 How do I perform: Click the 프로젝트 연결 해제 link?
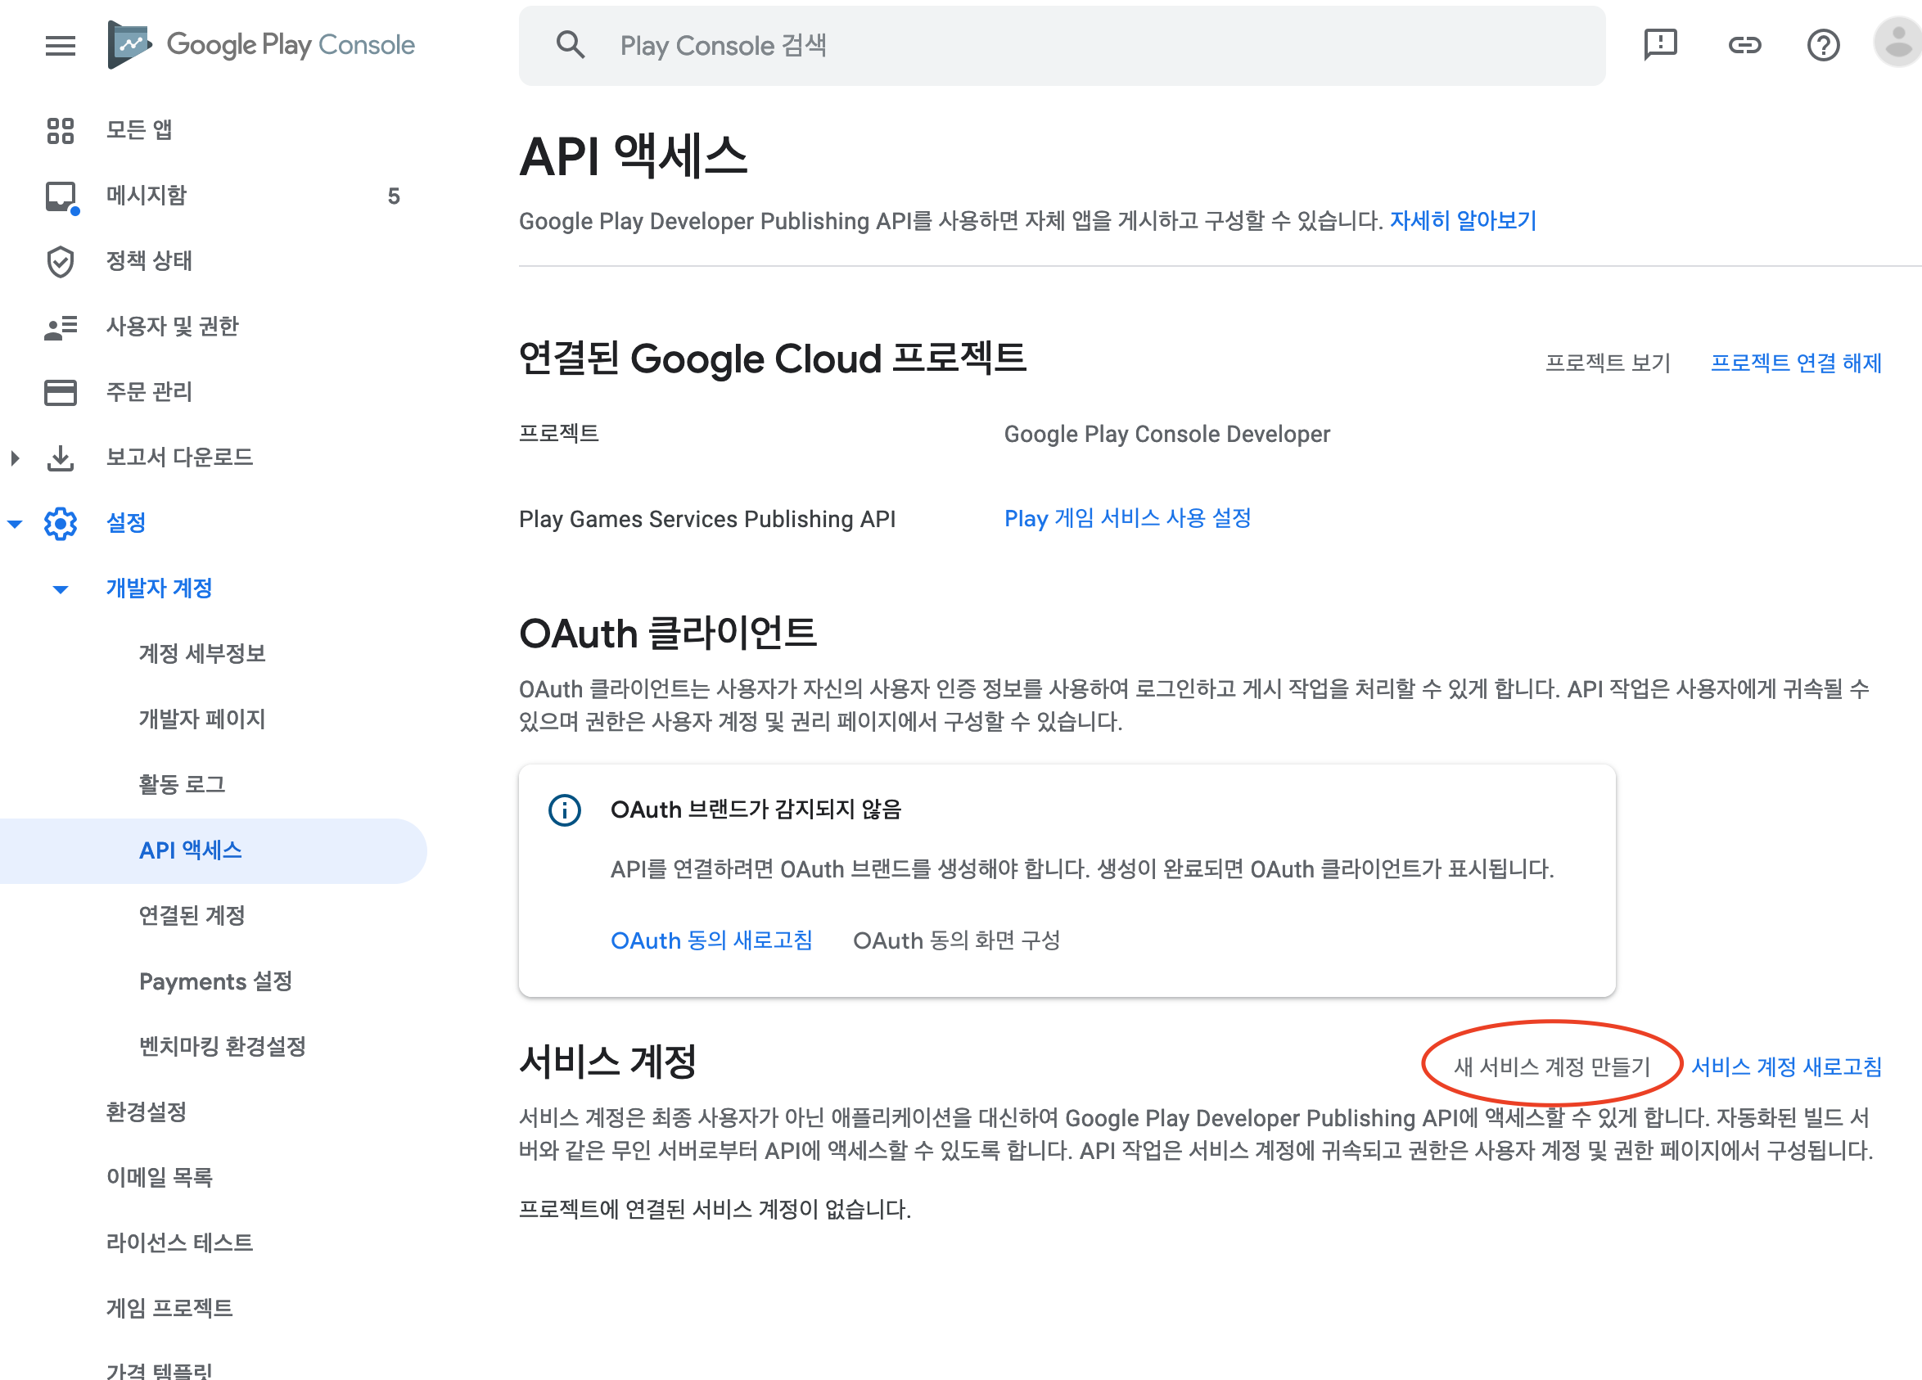tap(1795, 363)
